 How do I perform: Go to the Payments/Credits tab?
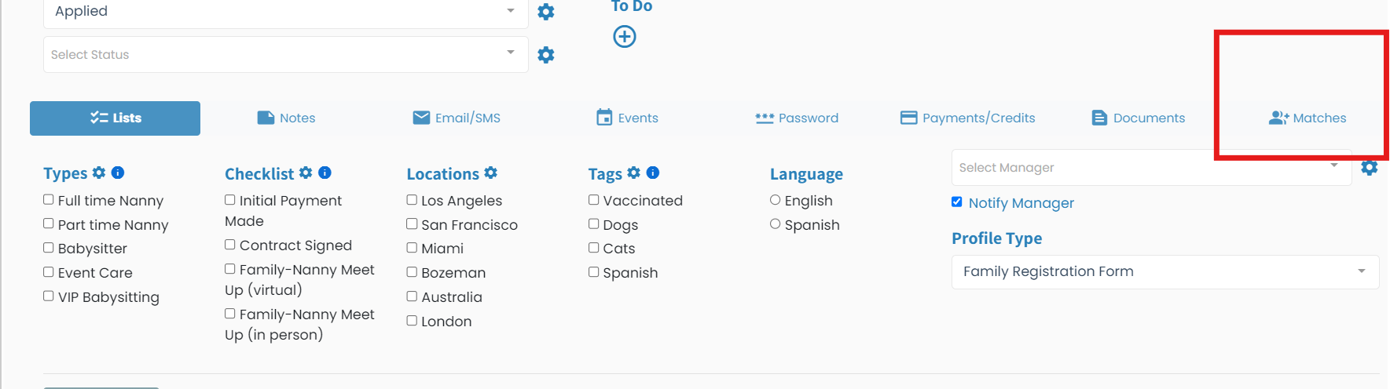pos(968,118)
